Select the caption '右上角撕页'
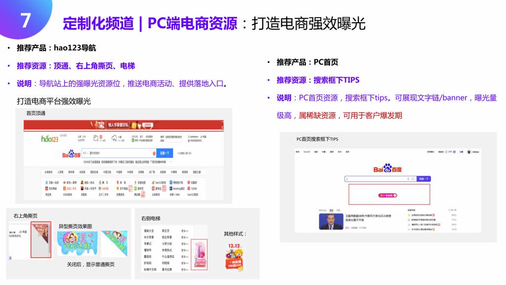This screenshot has width=506, height=285. (x=25, y=216)
